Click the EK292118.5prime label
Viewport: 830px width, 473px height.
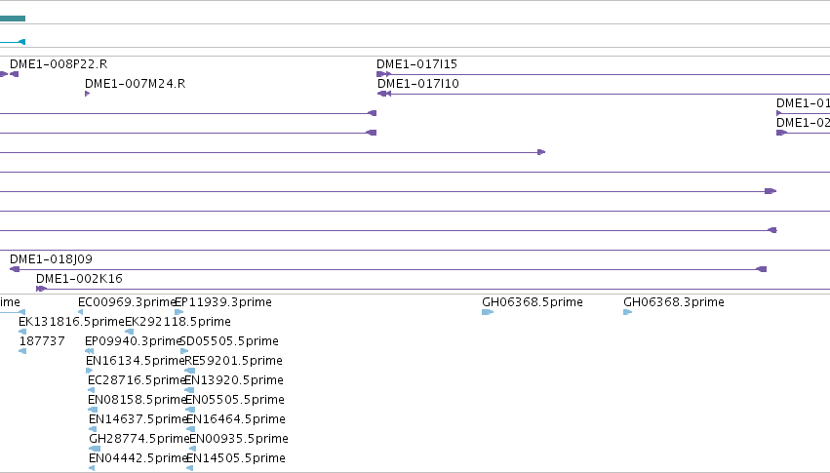[x=178, y=322]
